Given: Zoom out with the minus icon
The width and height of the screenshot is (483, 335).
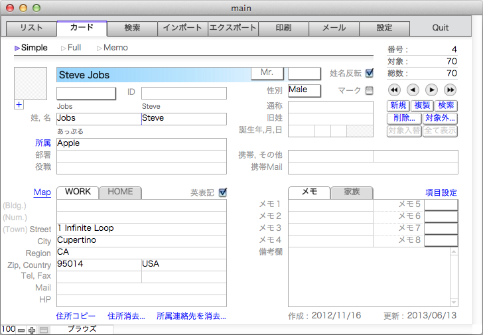Looking at the screenshot, I should [x=21, y=330].
